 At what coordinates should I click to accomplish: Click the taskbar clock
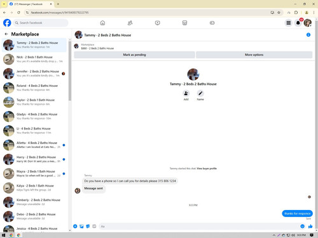pos(301,235)
